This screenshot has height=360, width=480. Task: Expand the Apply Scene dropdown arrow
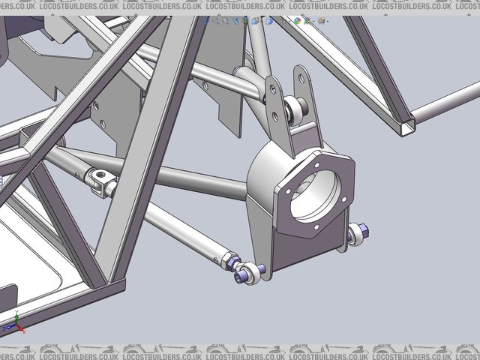tap(313, 21)
